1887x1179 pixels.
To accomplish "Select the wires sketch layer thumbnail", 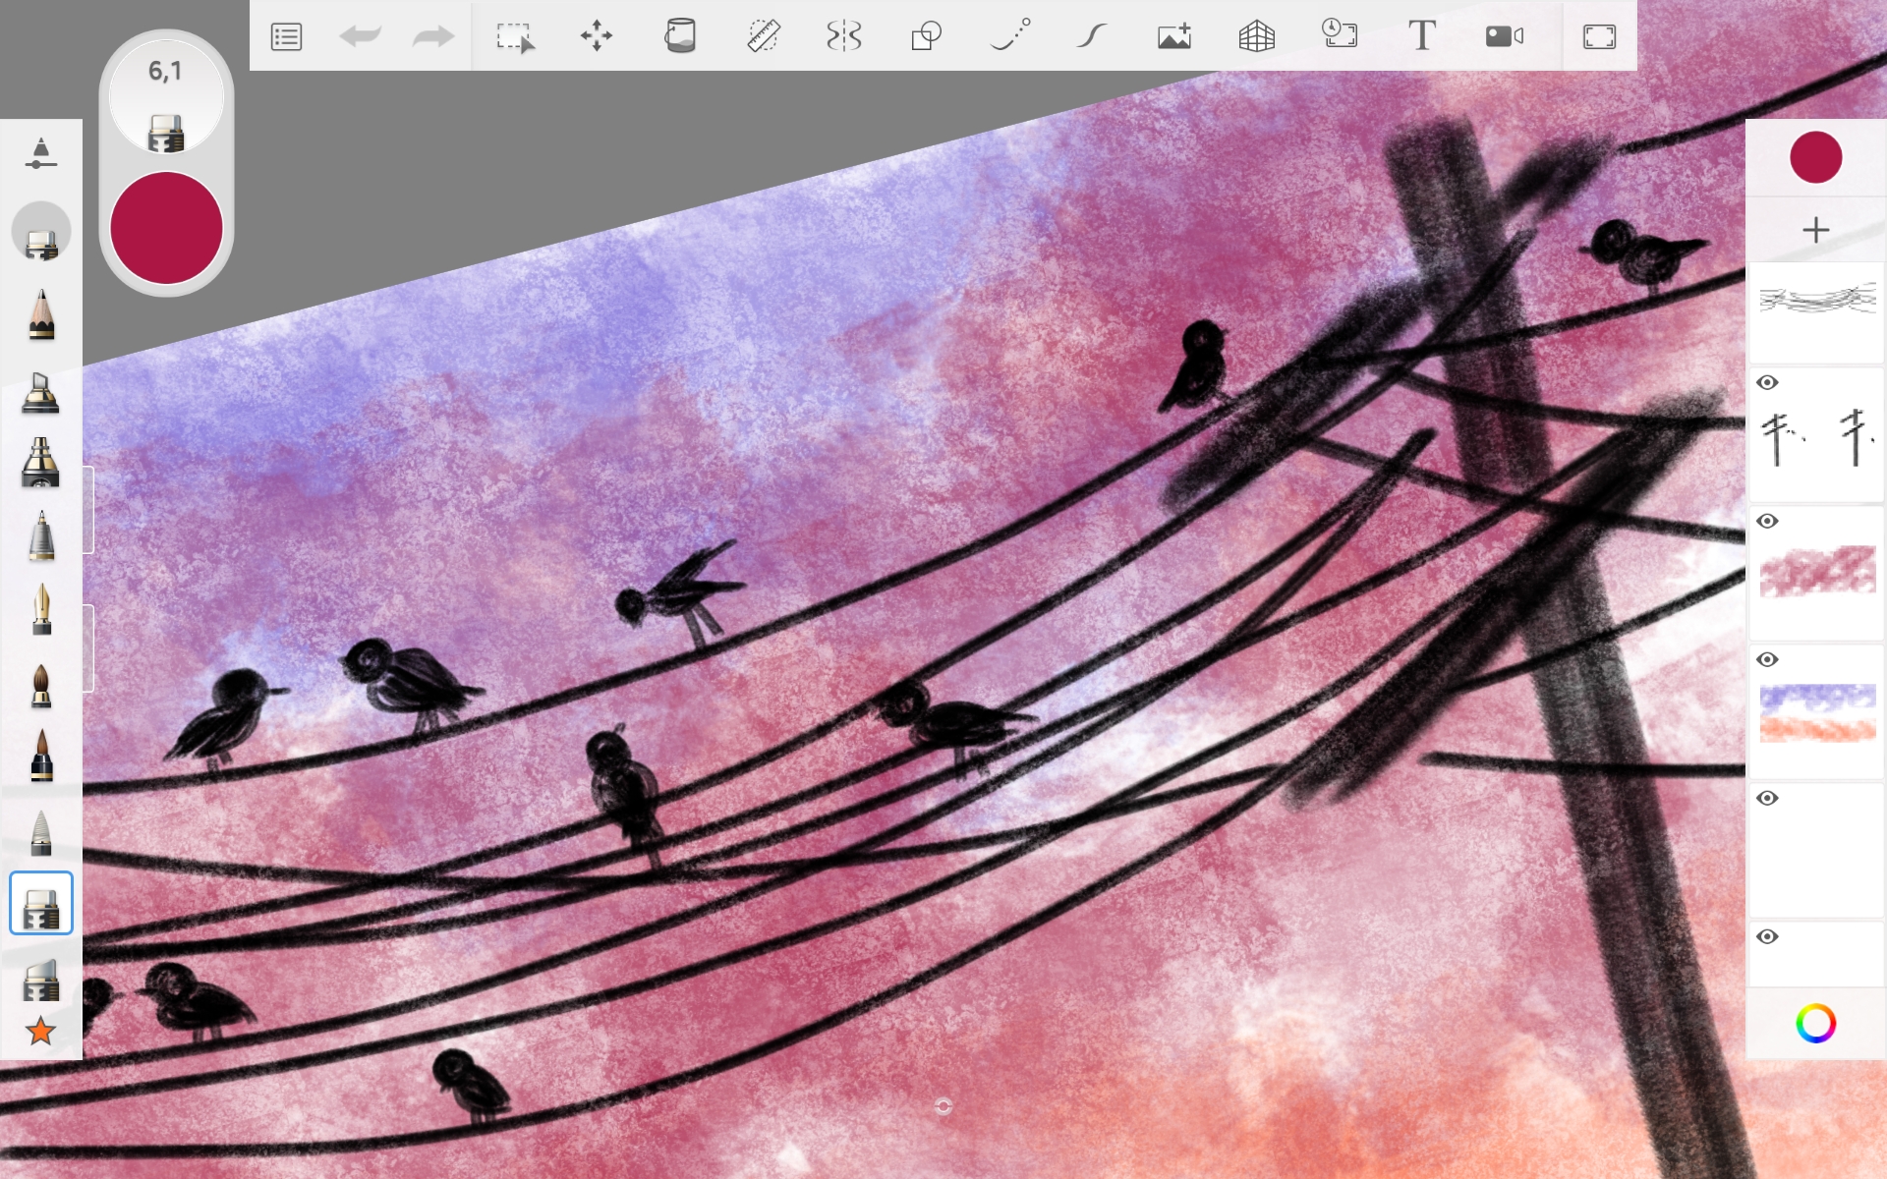I will click(x=1816, y=309).
